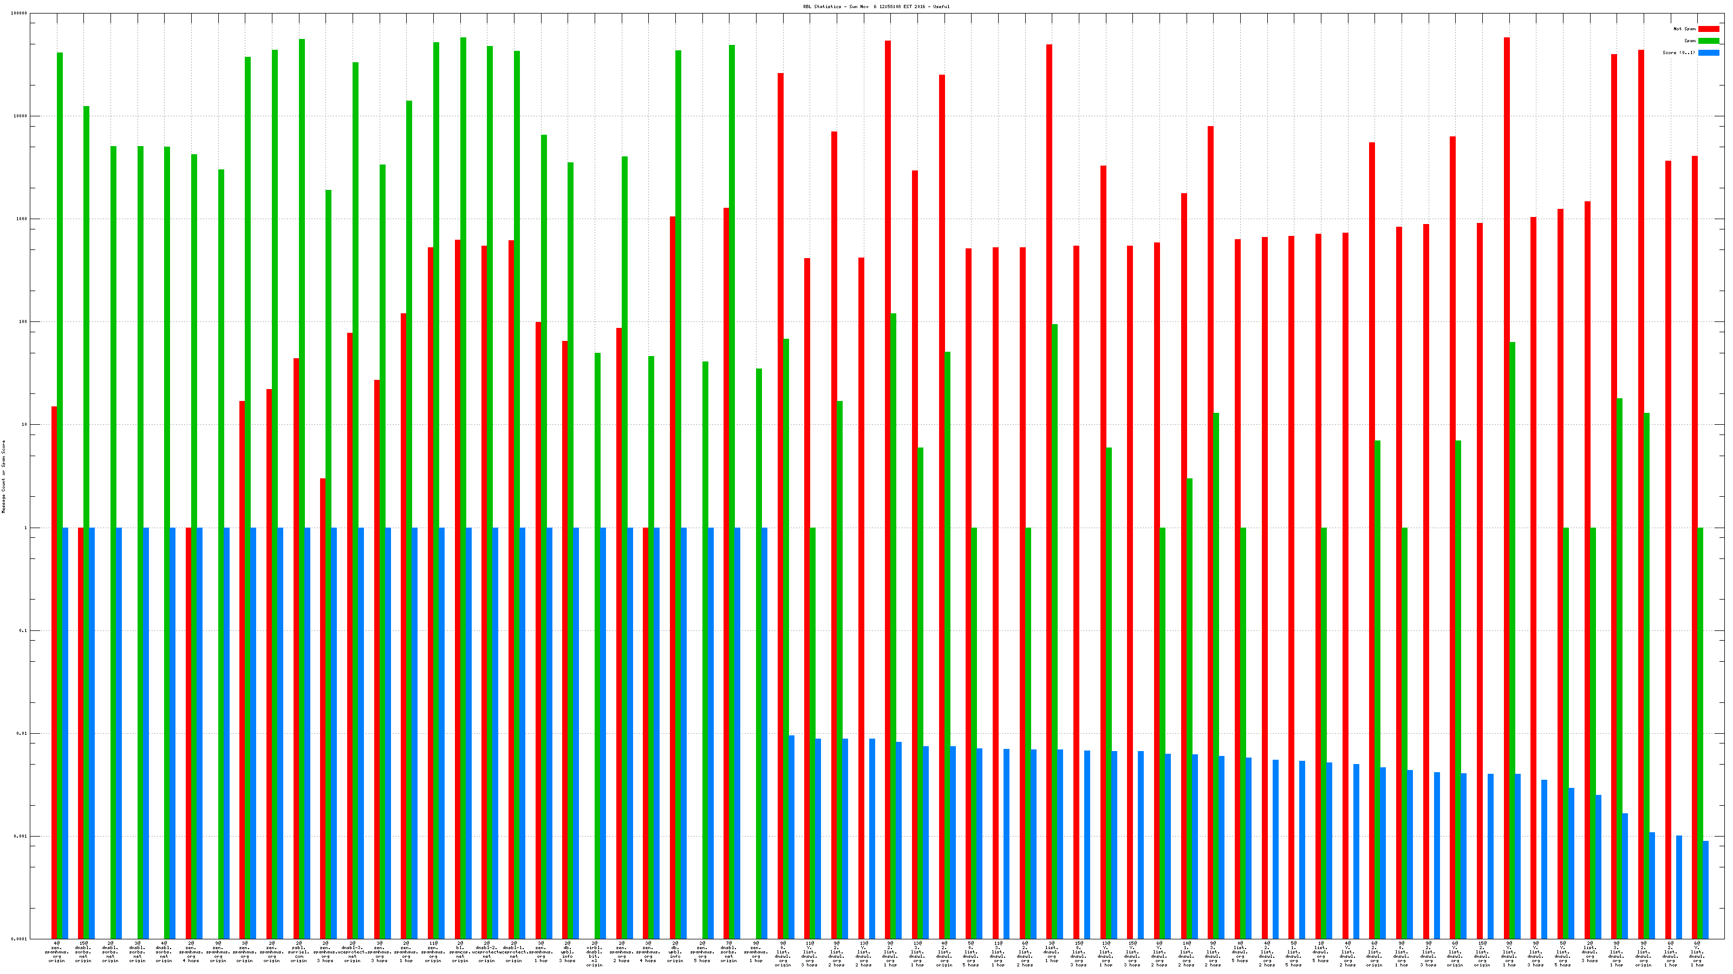Screen dimensions: 1733x974
Task: Click the red Not Spam legend swatch
Action: [1708, 29]
